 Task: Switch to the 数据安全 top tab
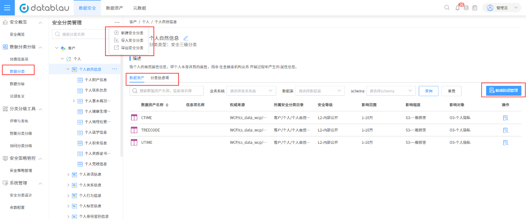click(87, 8)
